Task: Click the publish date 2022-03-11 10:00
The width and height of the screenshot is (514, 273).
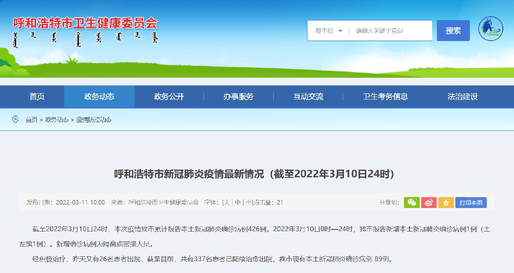Action: (81, 203)
